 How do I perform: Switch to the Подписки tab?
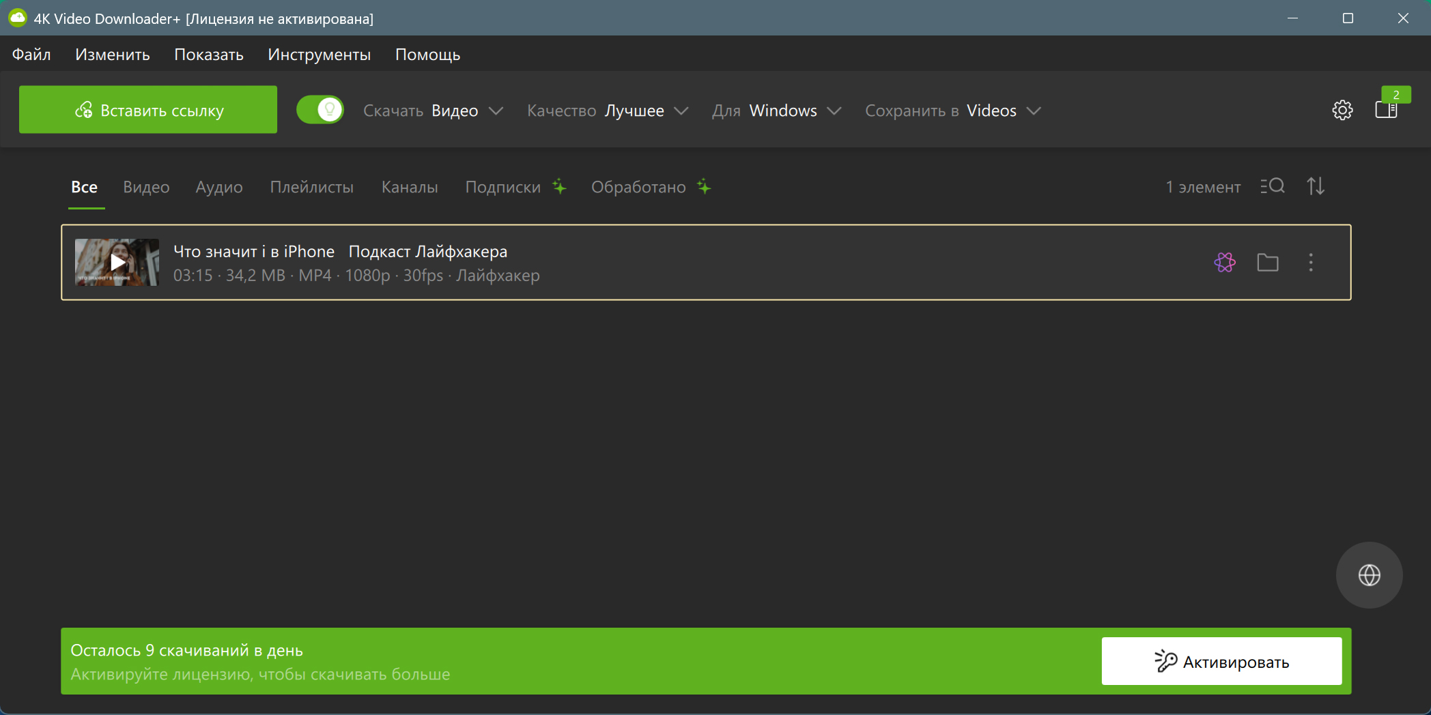tap(515, 187)
